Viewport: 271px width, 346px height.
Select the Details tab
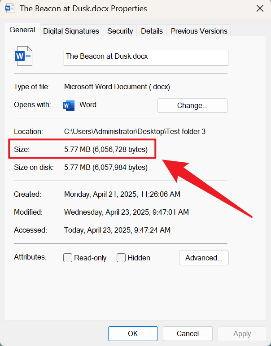click(152, 31)
